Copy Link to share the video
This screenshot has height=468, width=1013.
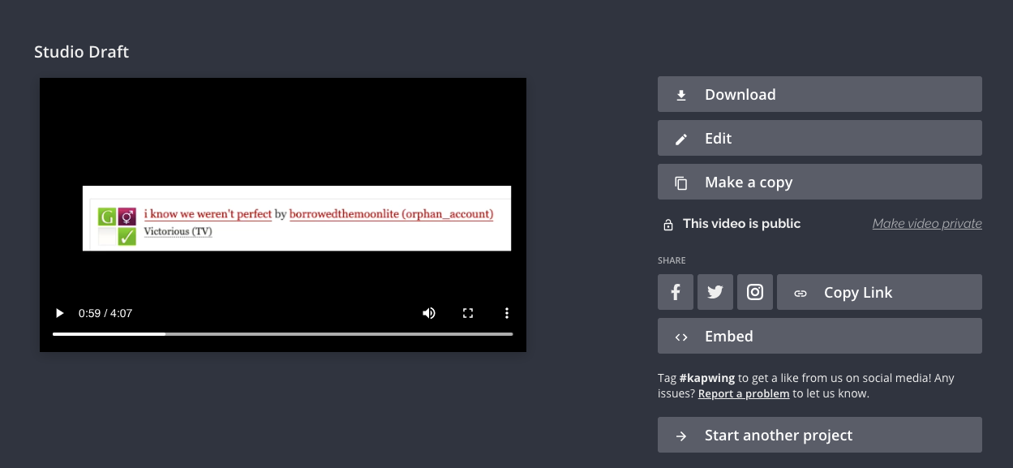tap(879, 292)
